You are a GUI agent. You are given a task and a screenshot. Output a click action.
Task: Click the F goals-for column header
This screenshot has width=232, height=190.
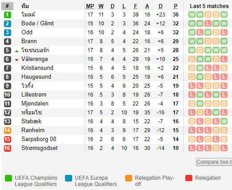click(135, 6)
